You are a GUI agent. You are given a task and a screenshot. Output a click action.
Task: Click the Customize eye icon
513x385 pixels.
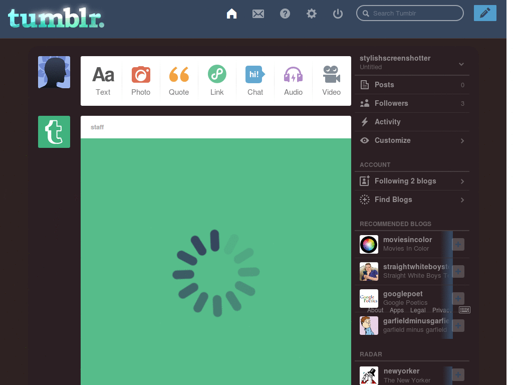[x=365, y=140]
